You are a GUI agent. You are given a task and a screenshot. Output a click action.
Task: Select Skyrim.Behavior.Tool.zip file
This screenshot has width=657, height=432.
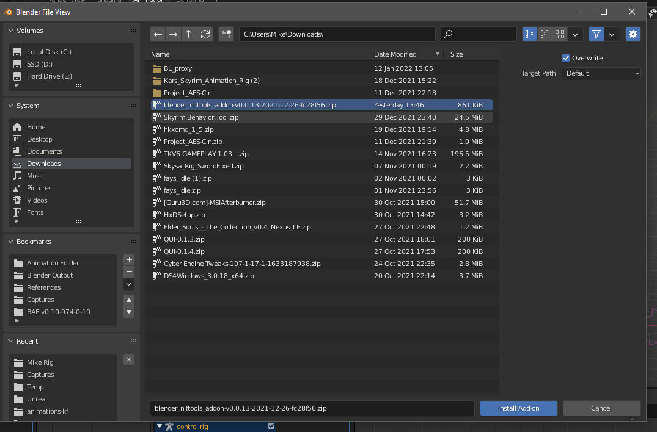click(322, 118)
